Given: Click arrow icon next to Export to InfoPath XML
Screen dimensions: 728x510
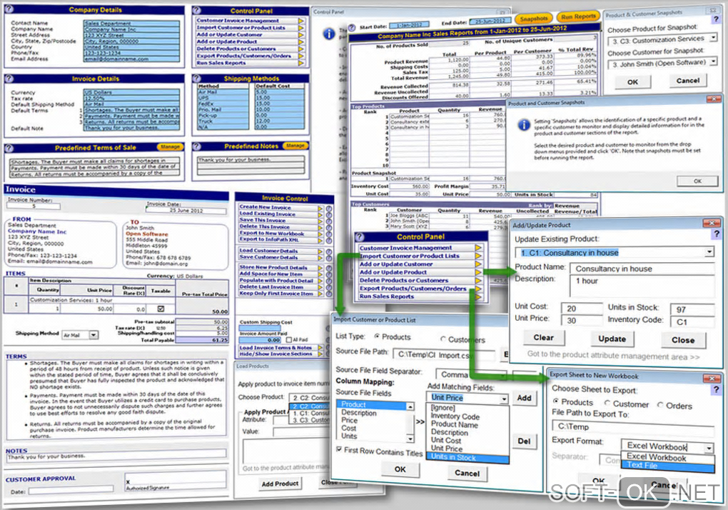Looking at the screenshot, I should click(x=320, y=240).
